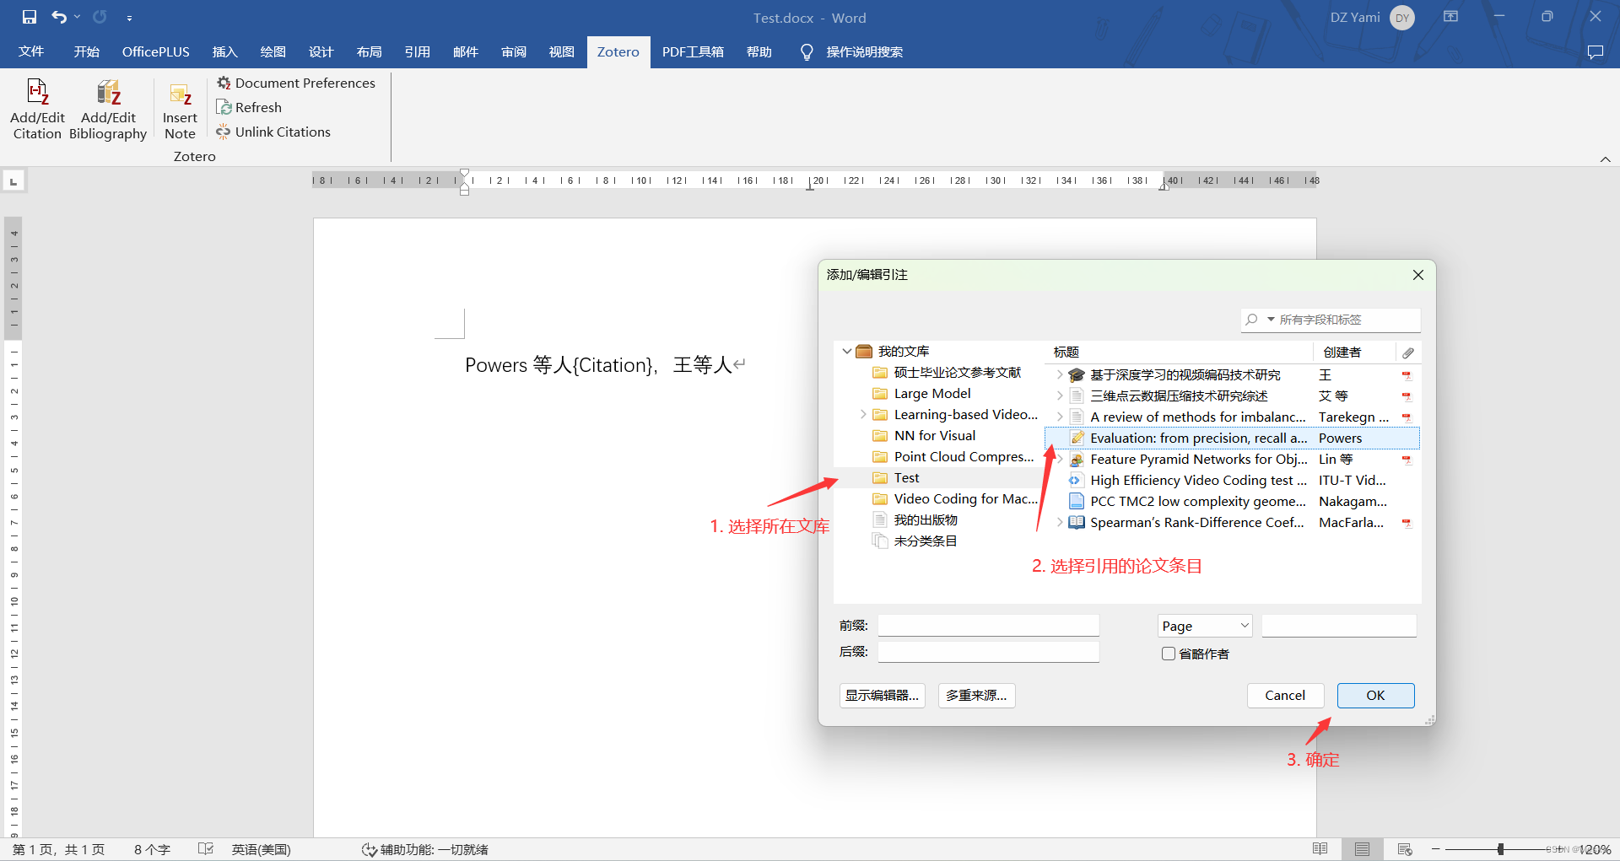Click the 多重来源... button

976,696
